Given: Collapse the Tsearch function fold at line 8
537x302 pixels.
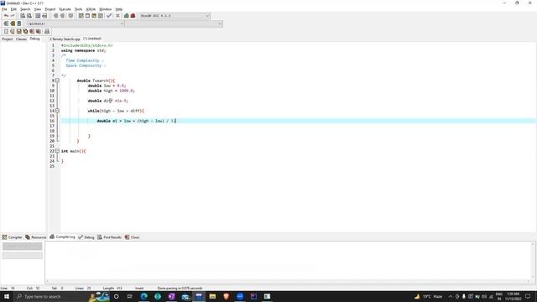Looking at the screenshot, I should coord(57,81).
